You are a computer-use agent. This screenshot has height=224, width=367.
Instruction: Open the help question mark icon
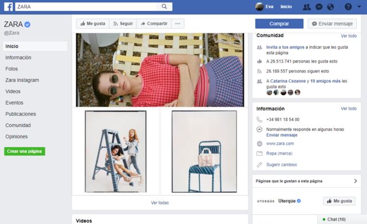348,7
